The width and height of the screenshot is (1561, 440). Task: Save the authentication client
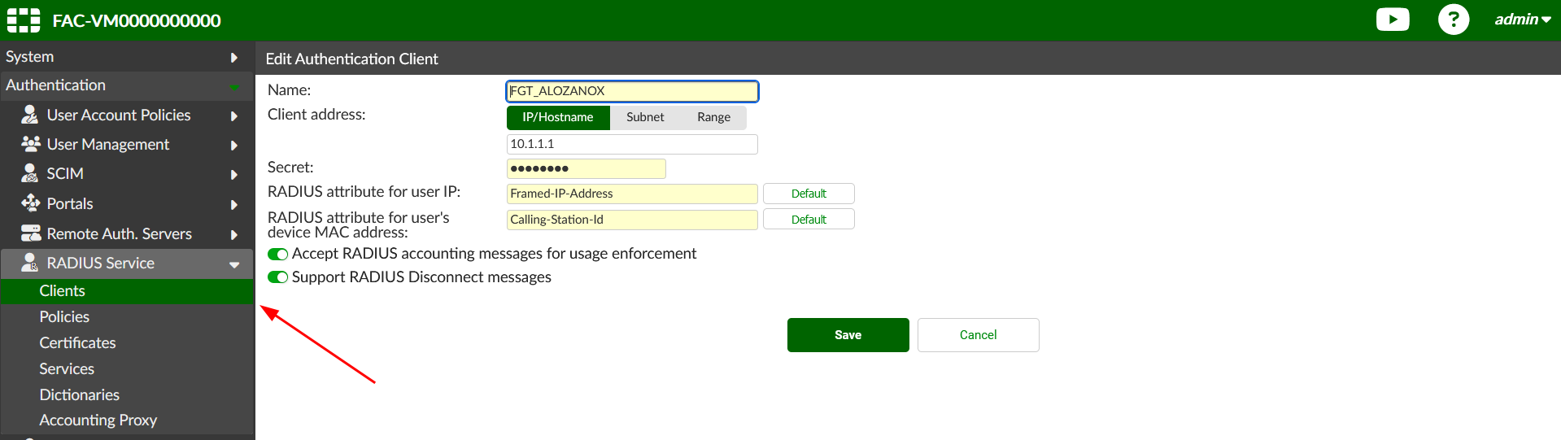click(848, 335)
